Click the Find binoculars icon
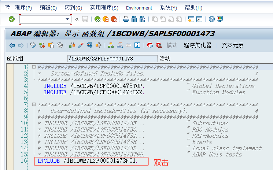273x170 pixels. pyautogui.click(x=134, y=19)
